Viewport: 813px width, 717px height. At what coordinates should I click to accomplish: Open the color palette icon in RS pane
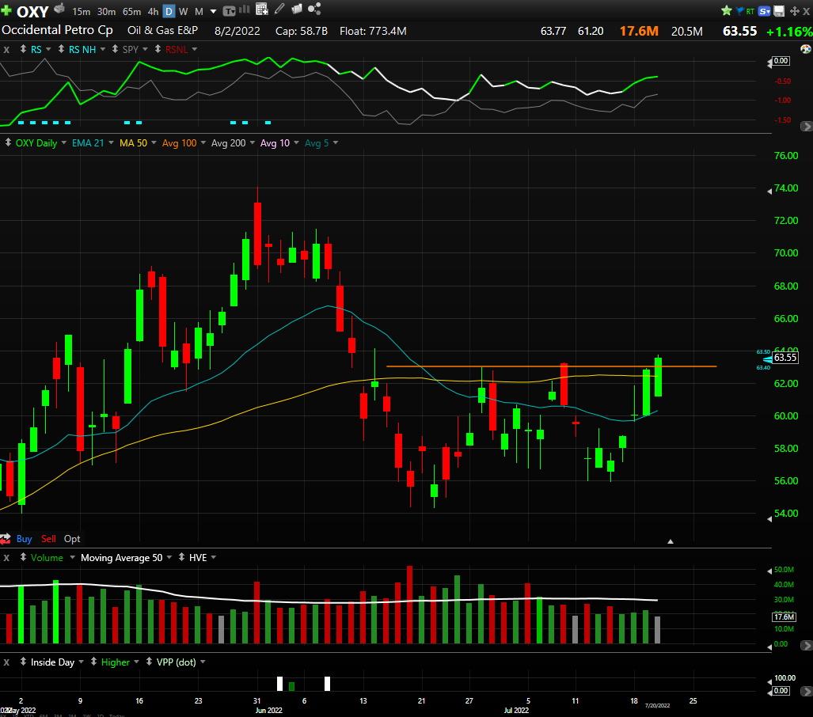[806, 49]
